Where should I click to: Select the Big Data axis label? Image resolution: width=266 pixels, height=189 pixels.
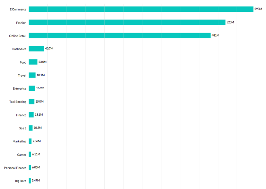click(x=20, y=181)
